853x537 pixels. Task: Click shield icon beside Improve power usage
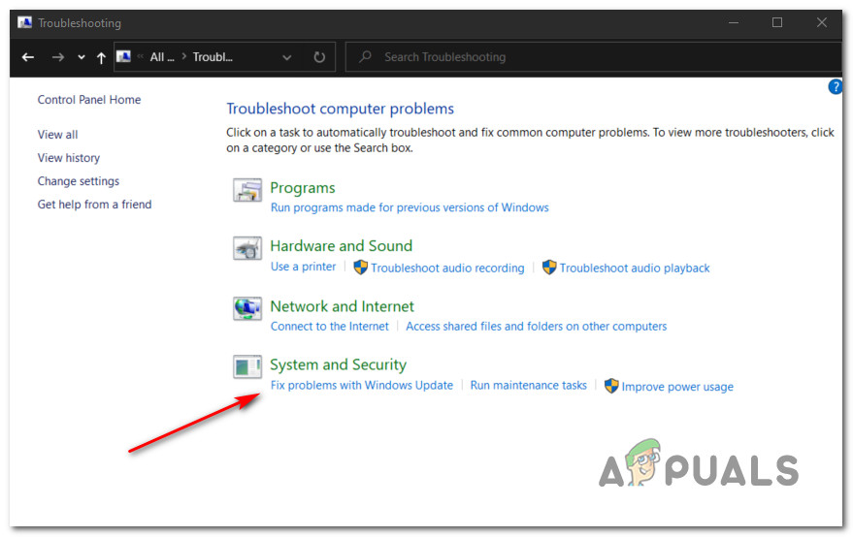point(611,386)
